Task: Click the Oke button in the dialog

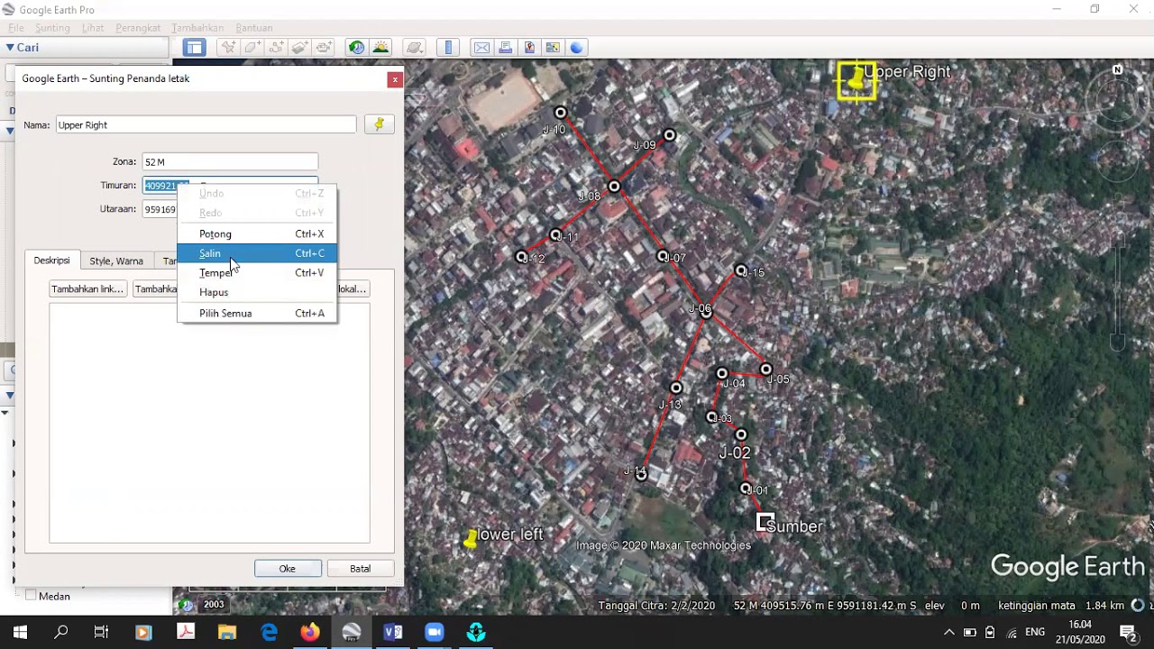Action: point(288,569)
